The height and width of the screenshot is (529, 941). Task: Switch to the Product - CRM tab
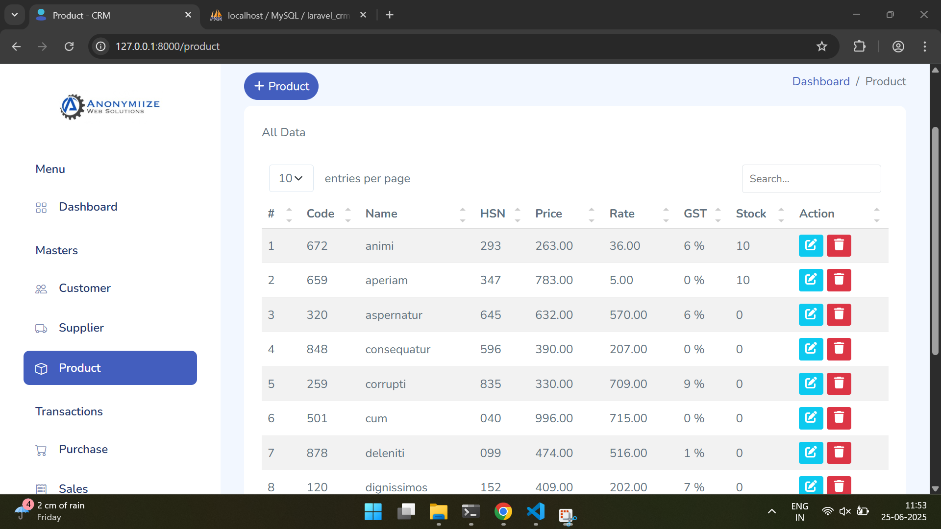tap(115, 15)
